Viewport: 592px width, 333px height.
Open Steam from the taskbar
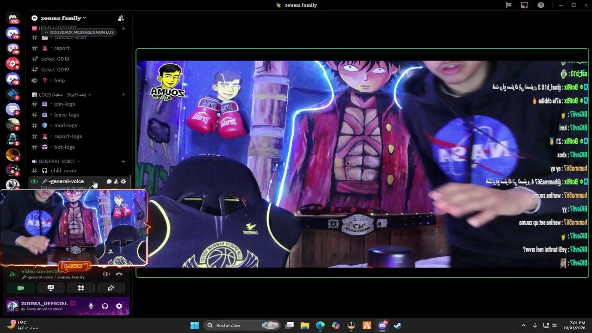pyautogui.click(x=397, y=325)
